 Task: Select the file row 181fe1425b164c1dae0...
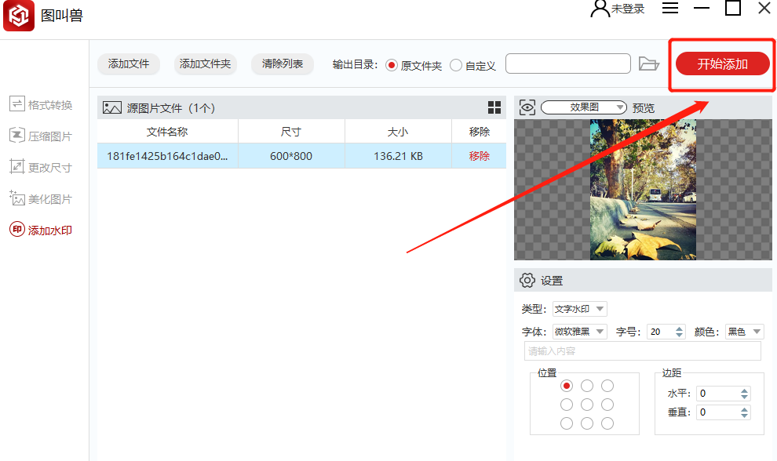[301, 156]
